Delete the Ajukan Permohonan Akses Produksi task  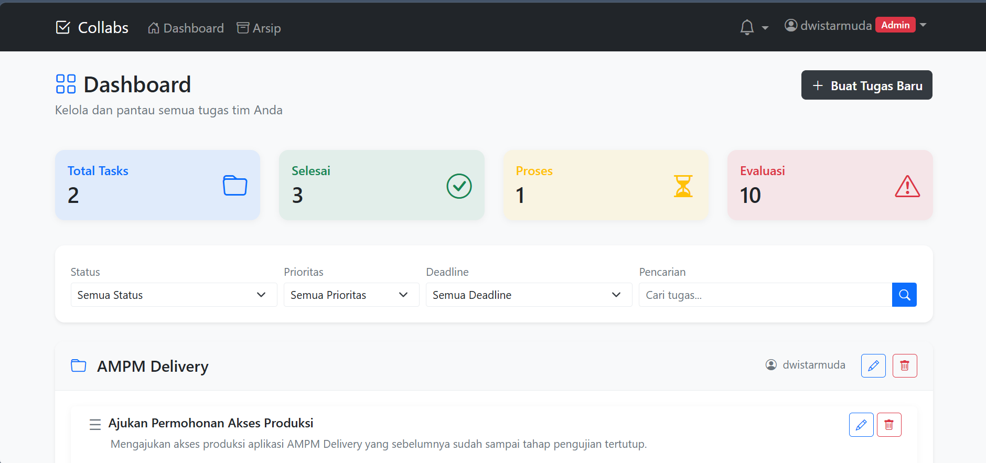coord(889,425)
